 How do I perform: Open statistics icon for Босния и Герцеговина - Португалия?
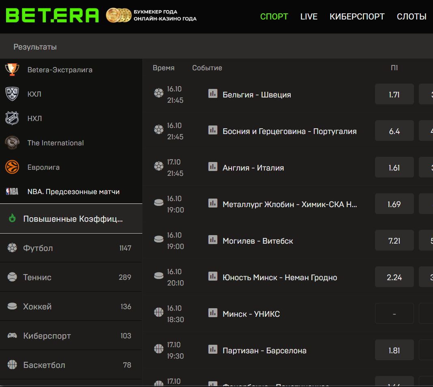212,130
